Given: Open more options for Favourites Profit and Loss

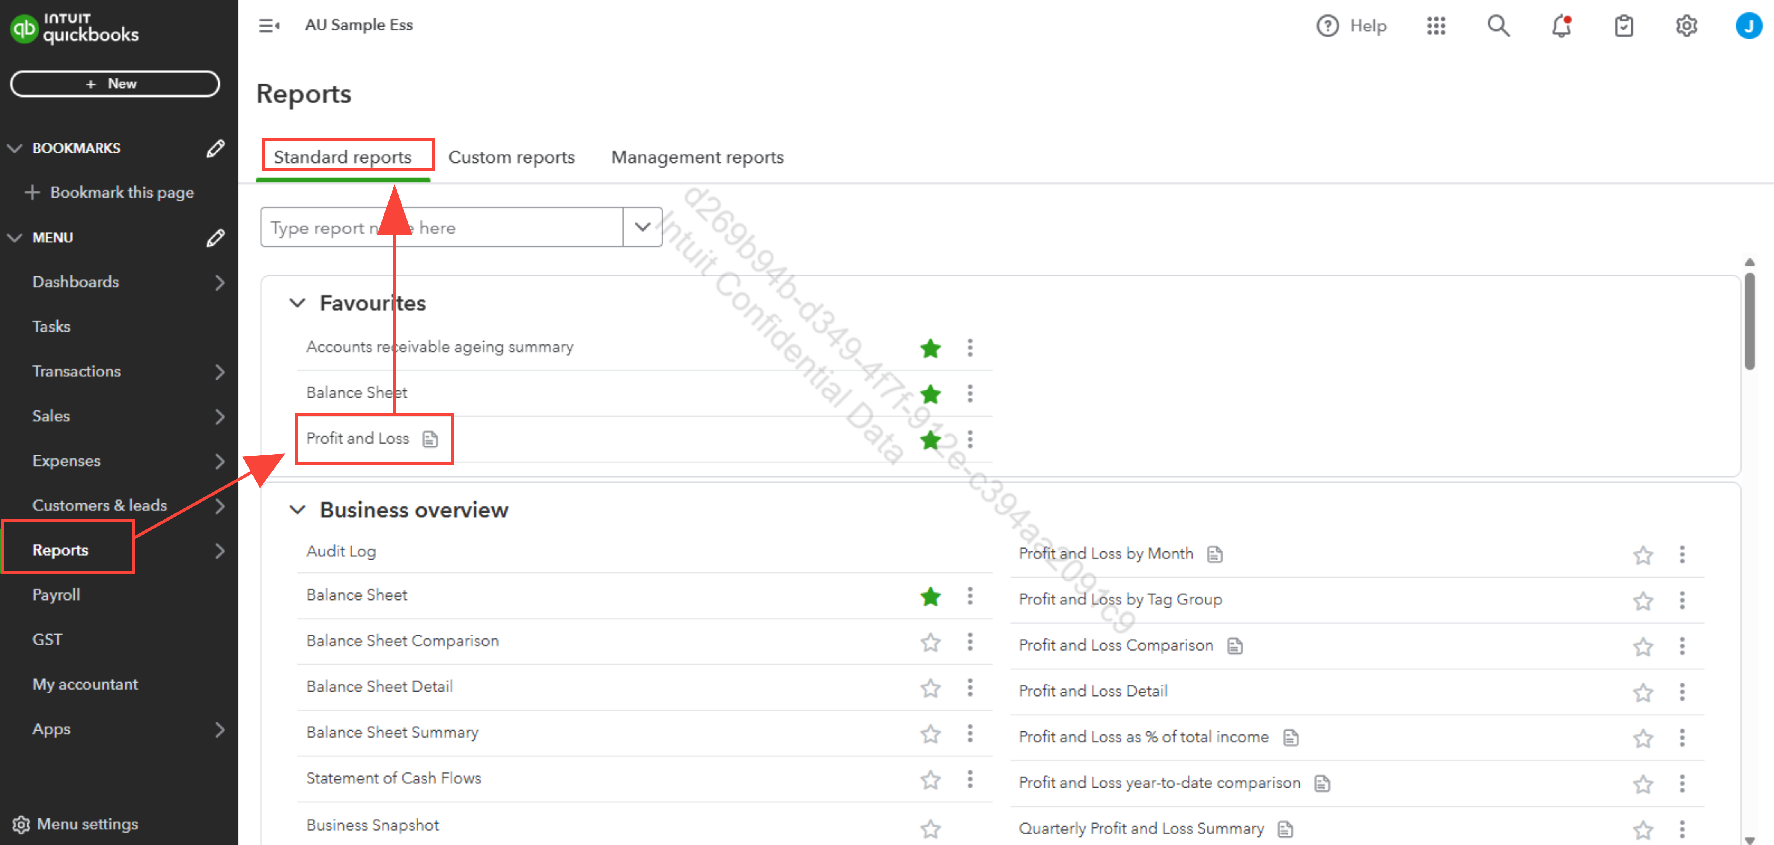Looking at the screenshot, I should (x=969, y=439).
